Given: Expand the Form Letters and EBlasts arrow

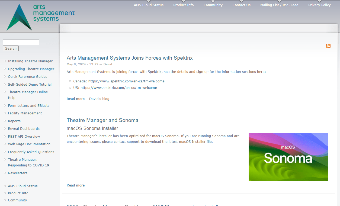Looking at the screenshot, I should click(x=5, y=105).
